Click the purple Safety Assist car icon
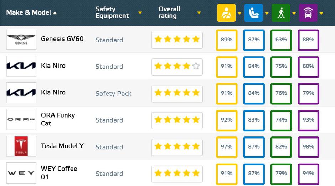Viewport: 335px width, 186px height. click(308, 13)
